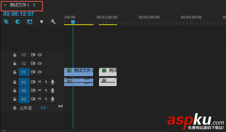The height and width of the screenshot is (132, 226).
Task: Click fx badge on white A1 audio clip
Action: point(104,81)
